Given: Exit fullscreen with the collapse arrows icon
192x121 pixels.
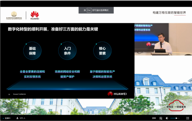Looking at the screenshot, I should [x=188, y=118].
